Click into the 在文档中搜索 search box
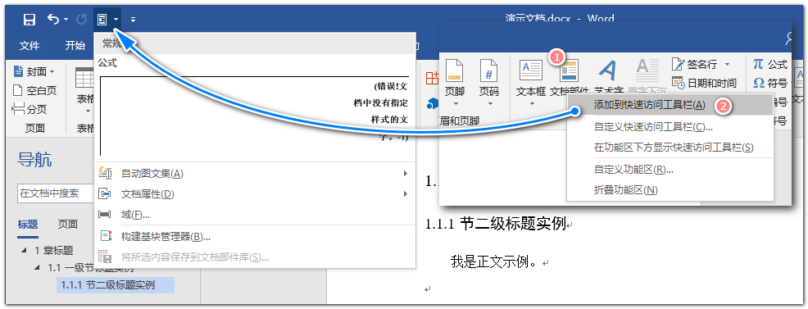808x309 pixels. 56,193
